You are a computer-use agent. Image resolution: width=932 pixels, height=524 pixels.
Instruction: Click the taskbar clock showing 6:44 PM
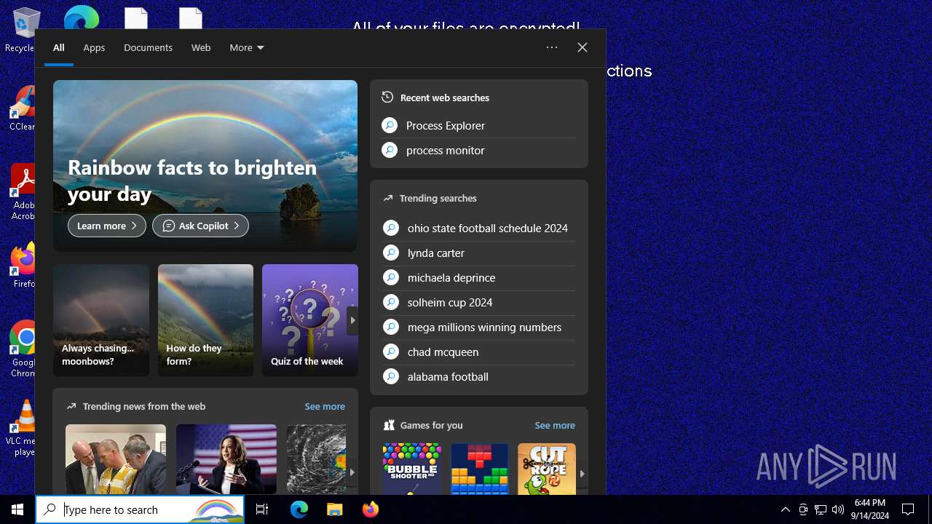click(x=871, y=509)
